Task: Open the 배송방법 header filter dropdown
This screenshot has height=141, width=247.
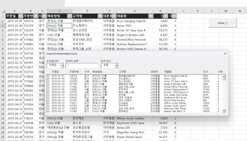Action: pos(70,16)
